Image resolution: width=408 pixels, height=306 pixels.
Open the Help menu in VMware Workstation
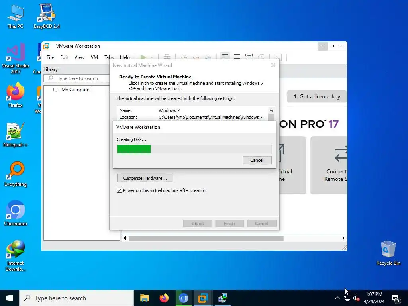(x=125, y=57)
